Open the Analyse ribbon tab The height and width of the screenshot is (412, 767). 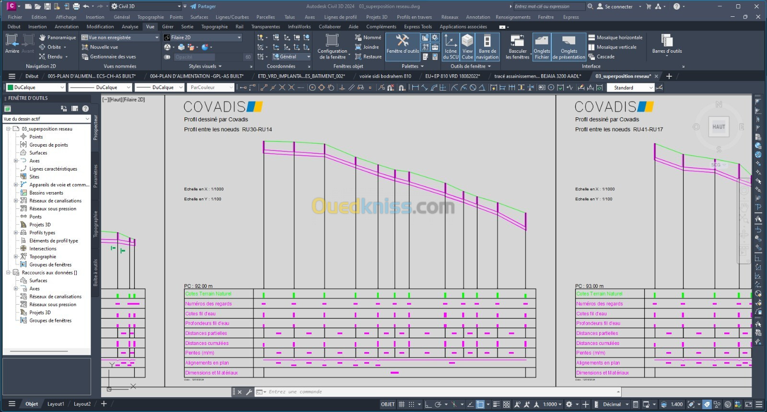130,27
